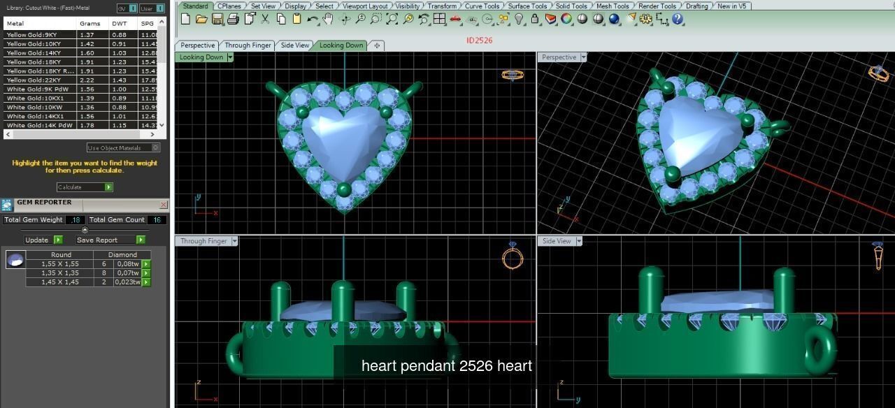Click the 4 Viewports grid icon
This screenshot has height=408, width=895.
[438, 19]
